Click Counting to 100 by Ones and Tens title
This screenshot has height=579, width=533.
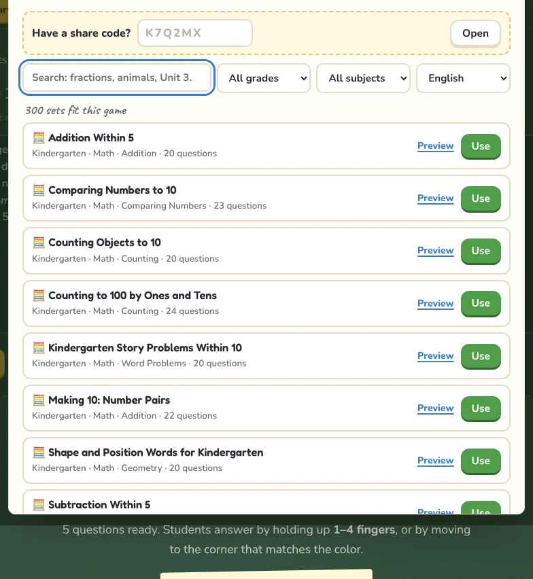point(133,296)
